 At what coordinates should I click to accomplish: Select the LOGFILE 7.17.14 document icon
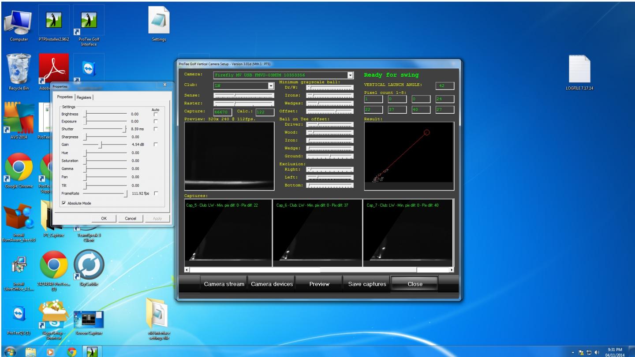(x=580, y=72)
